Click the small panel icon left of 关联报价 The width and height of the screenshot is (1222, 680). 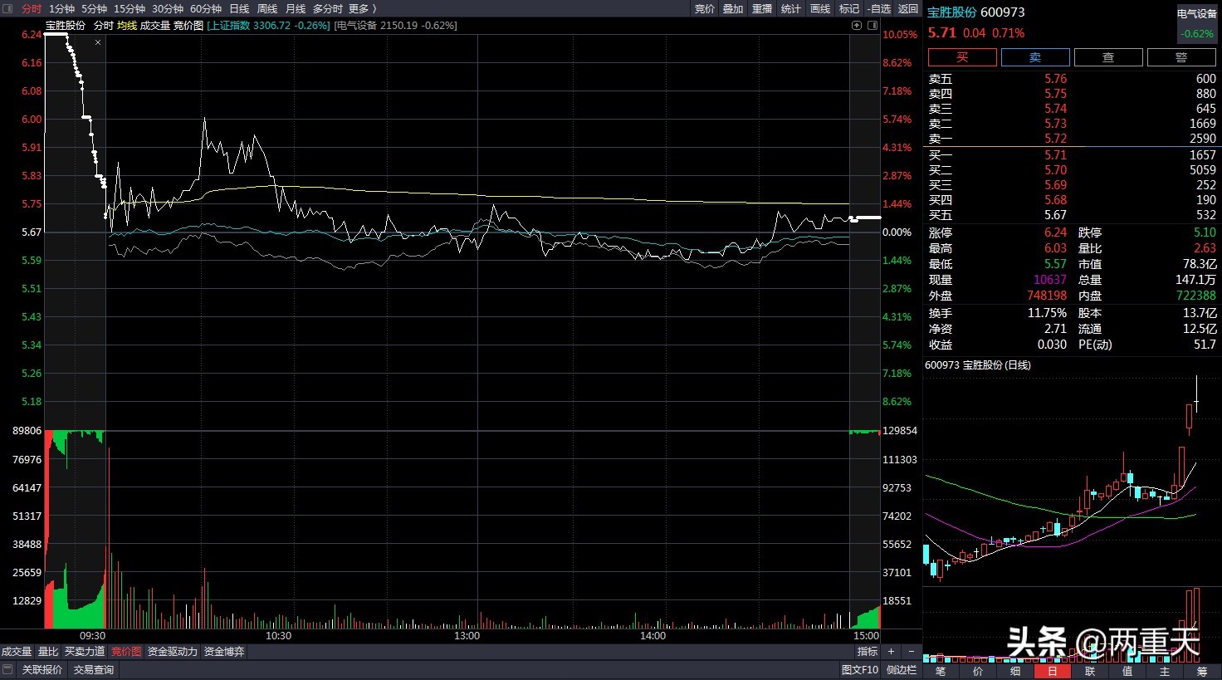pyautogui.click(x=7, y=669)
